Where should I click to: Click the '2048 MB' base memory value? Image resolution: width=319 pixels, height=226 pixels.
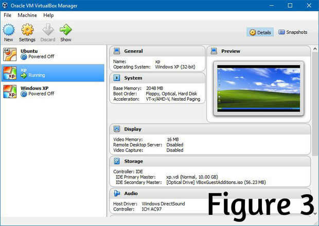[x=155, y=88]
